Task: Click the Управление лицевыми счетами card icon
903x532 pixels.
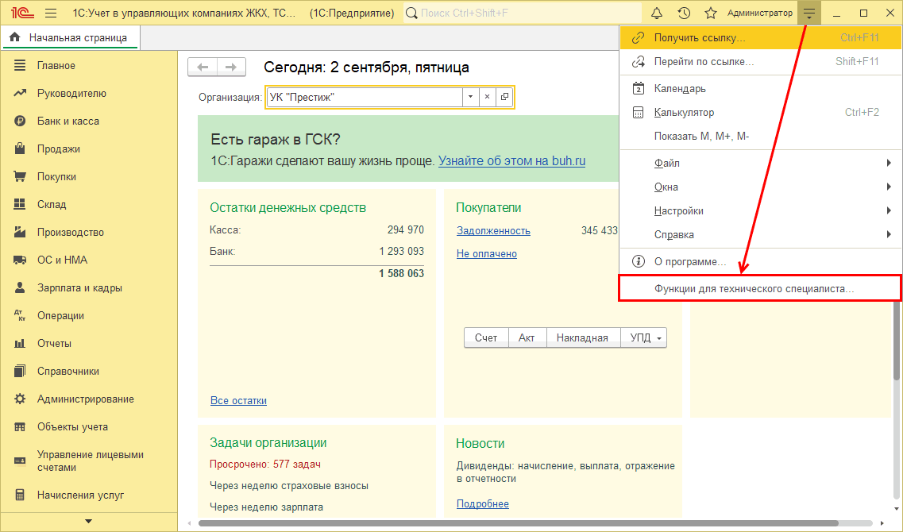Action: [20, 461]
